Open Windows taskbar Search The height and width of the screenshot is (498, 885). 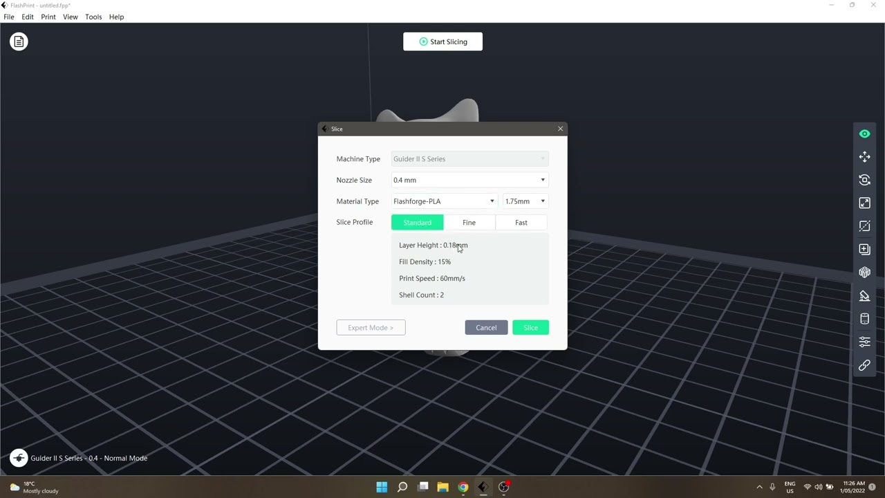point(402,487)
